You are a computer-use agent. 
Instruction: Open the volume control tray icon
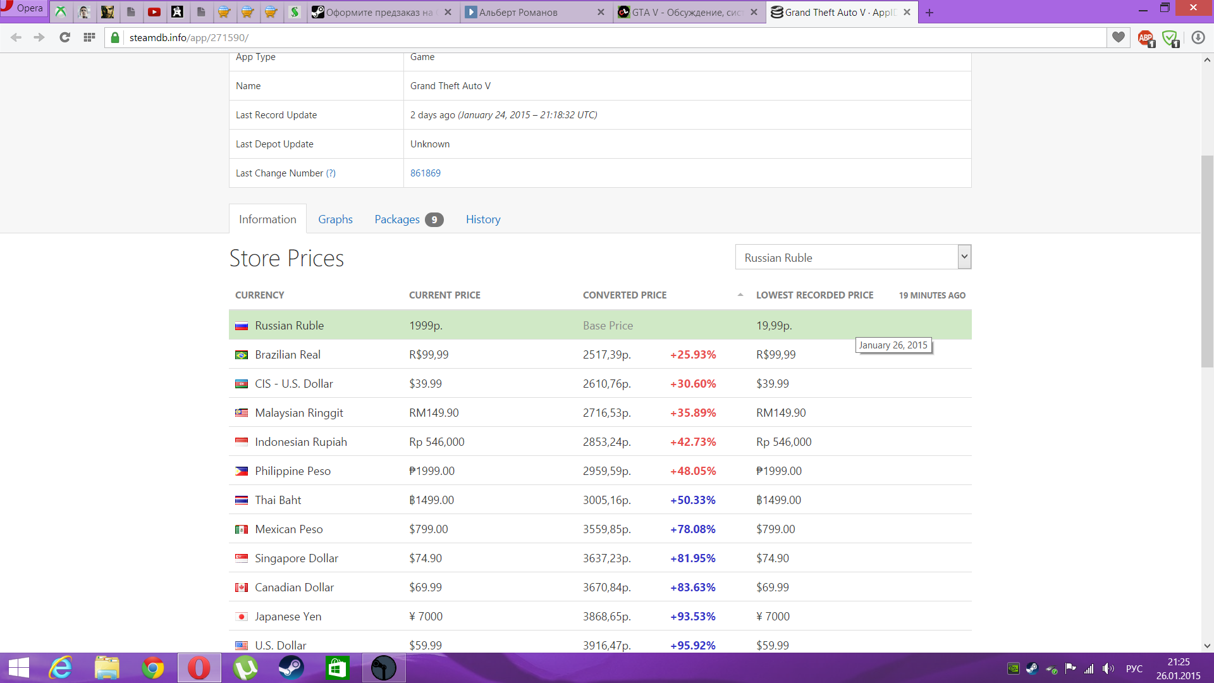click(1108, 668)
